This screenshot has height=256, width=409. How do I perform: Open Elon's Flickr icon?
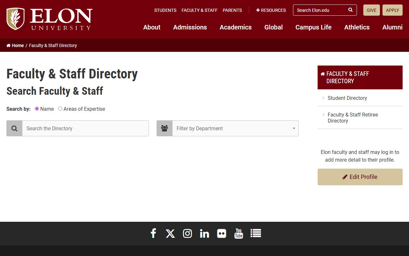click(221, 234)
